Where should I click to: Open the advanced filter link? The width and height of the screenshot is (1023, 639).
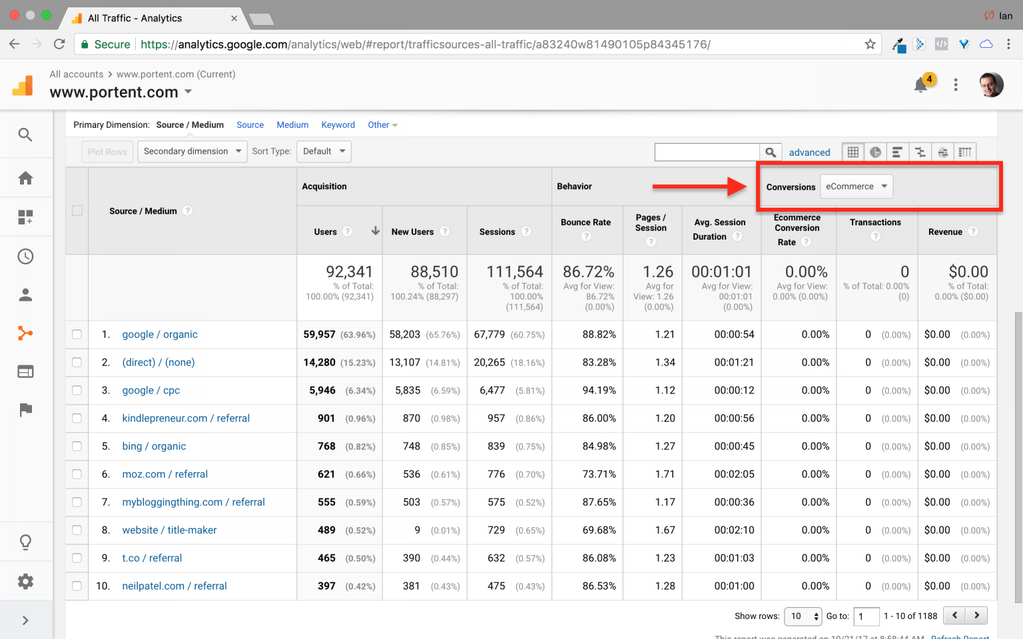(810, 152)
